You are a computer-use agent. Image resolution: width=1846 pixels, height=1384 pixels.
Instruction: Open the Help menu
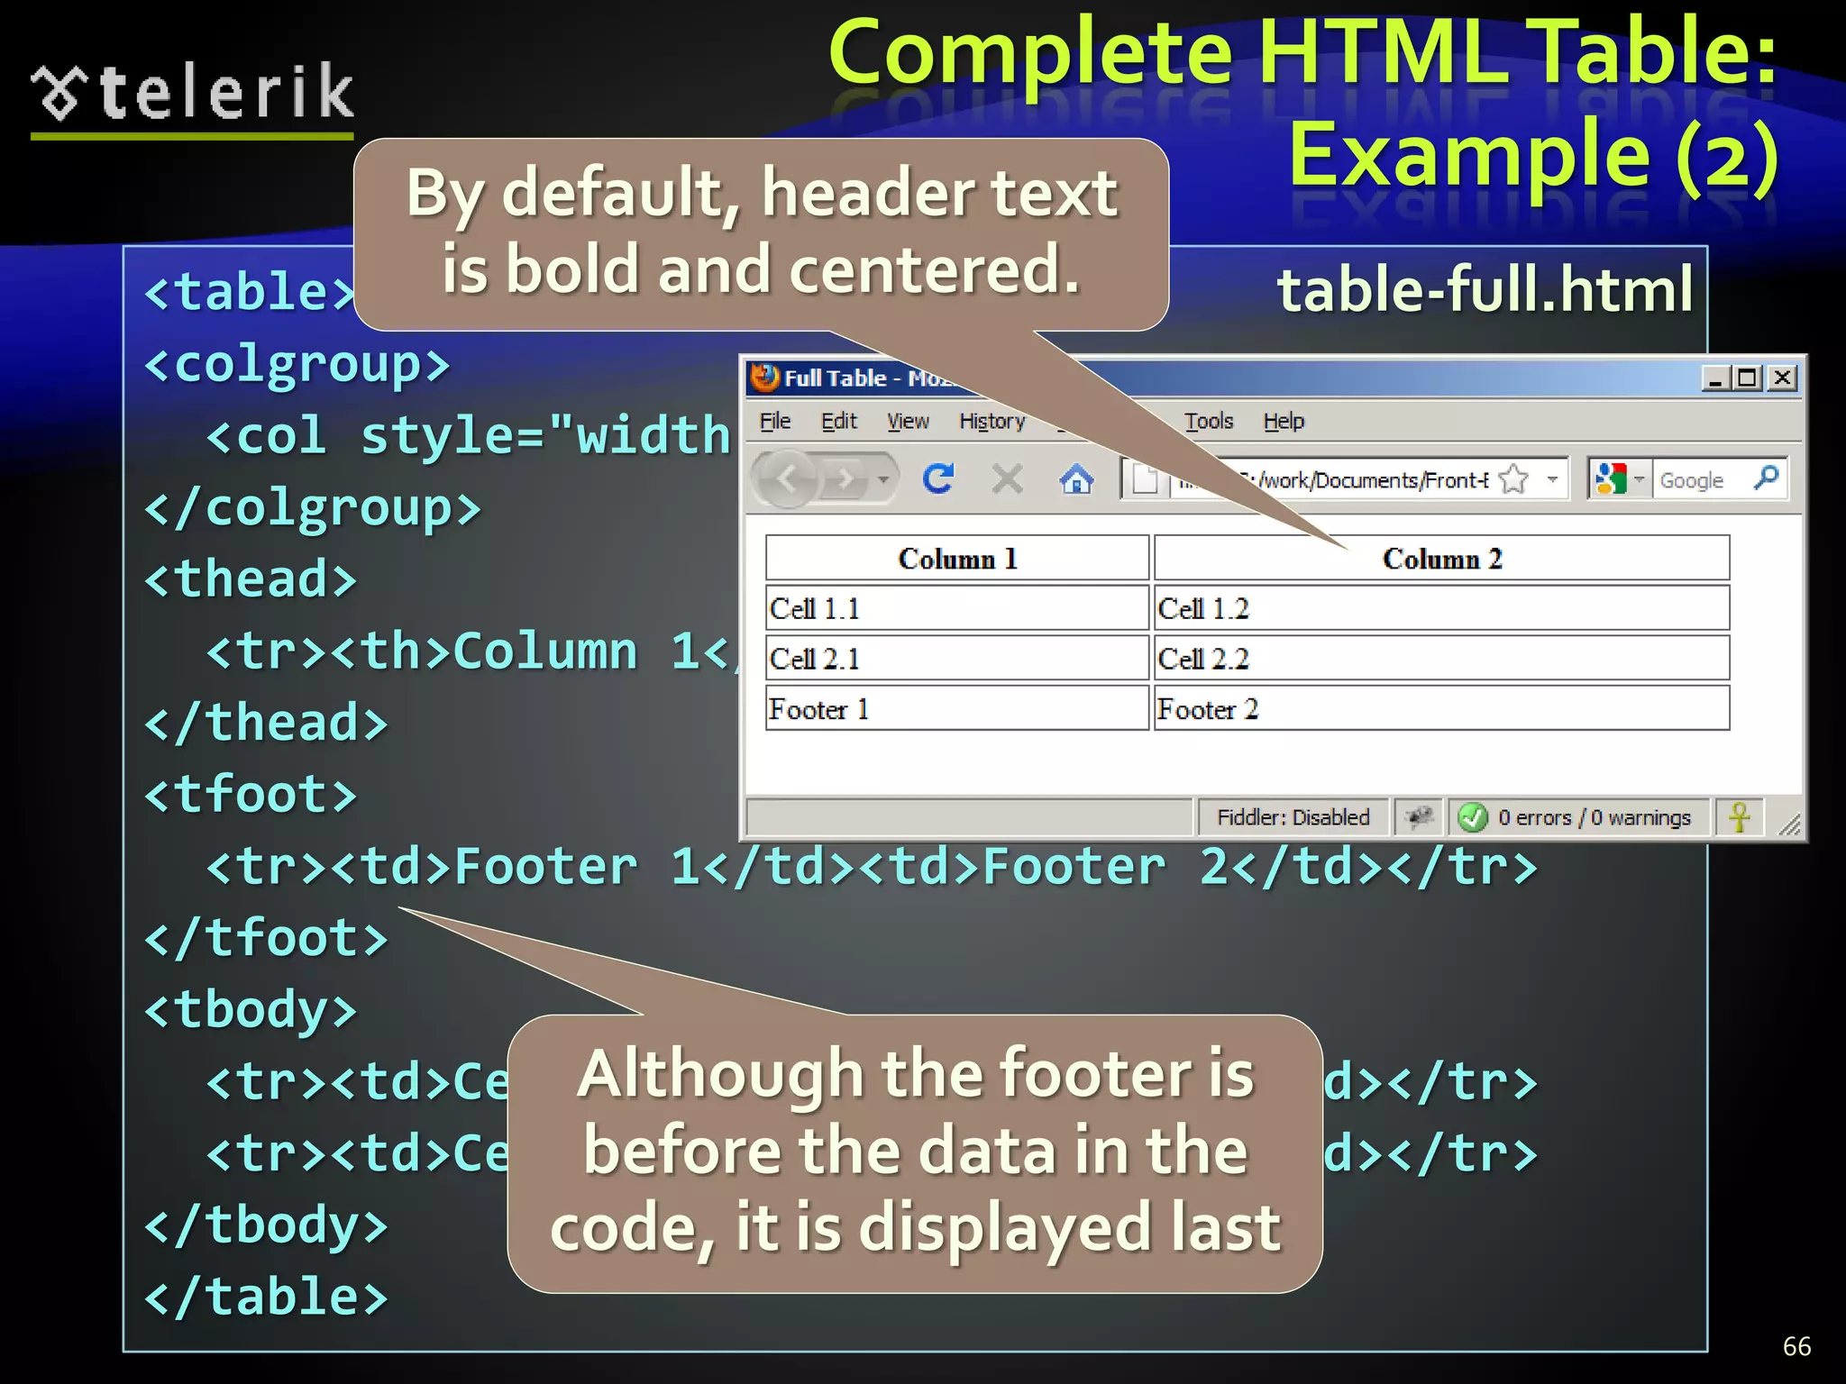(1284, 422)
